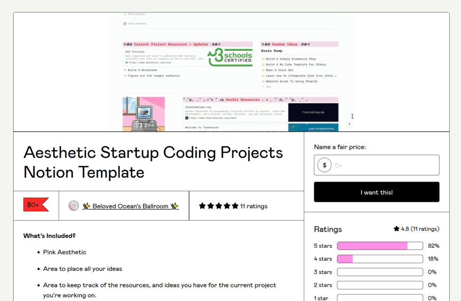Click the lightning icon beside "Make A Slack Bot"
461x301 pixels.
(263, 70)
